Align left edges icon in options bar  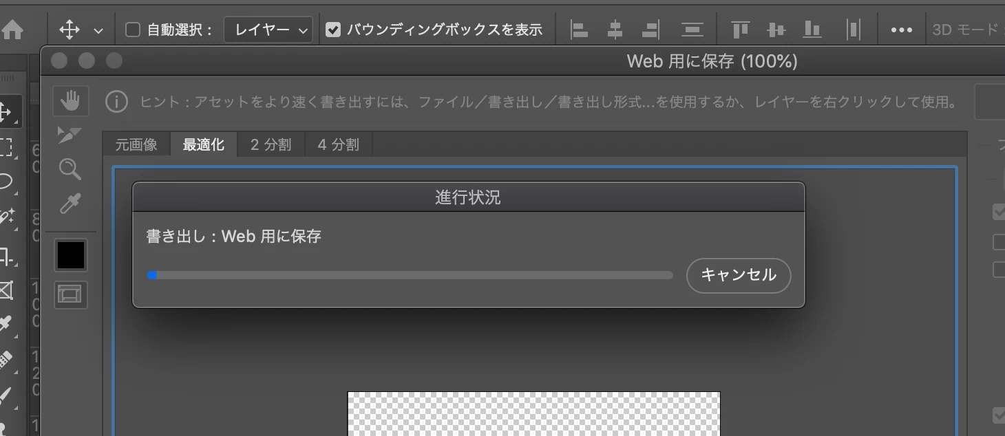580,30
